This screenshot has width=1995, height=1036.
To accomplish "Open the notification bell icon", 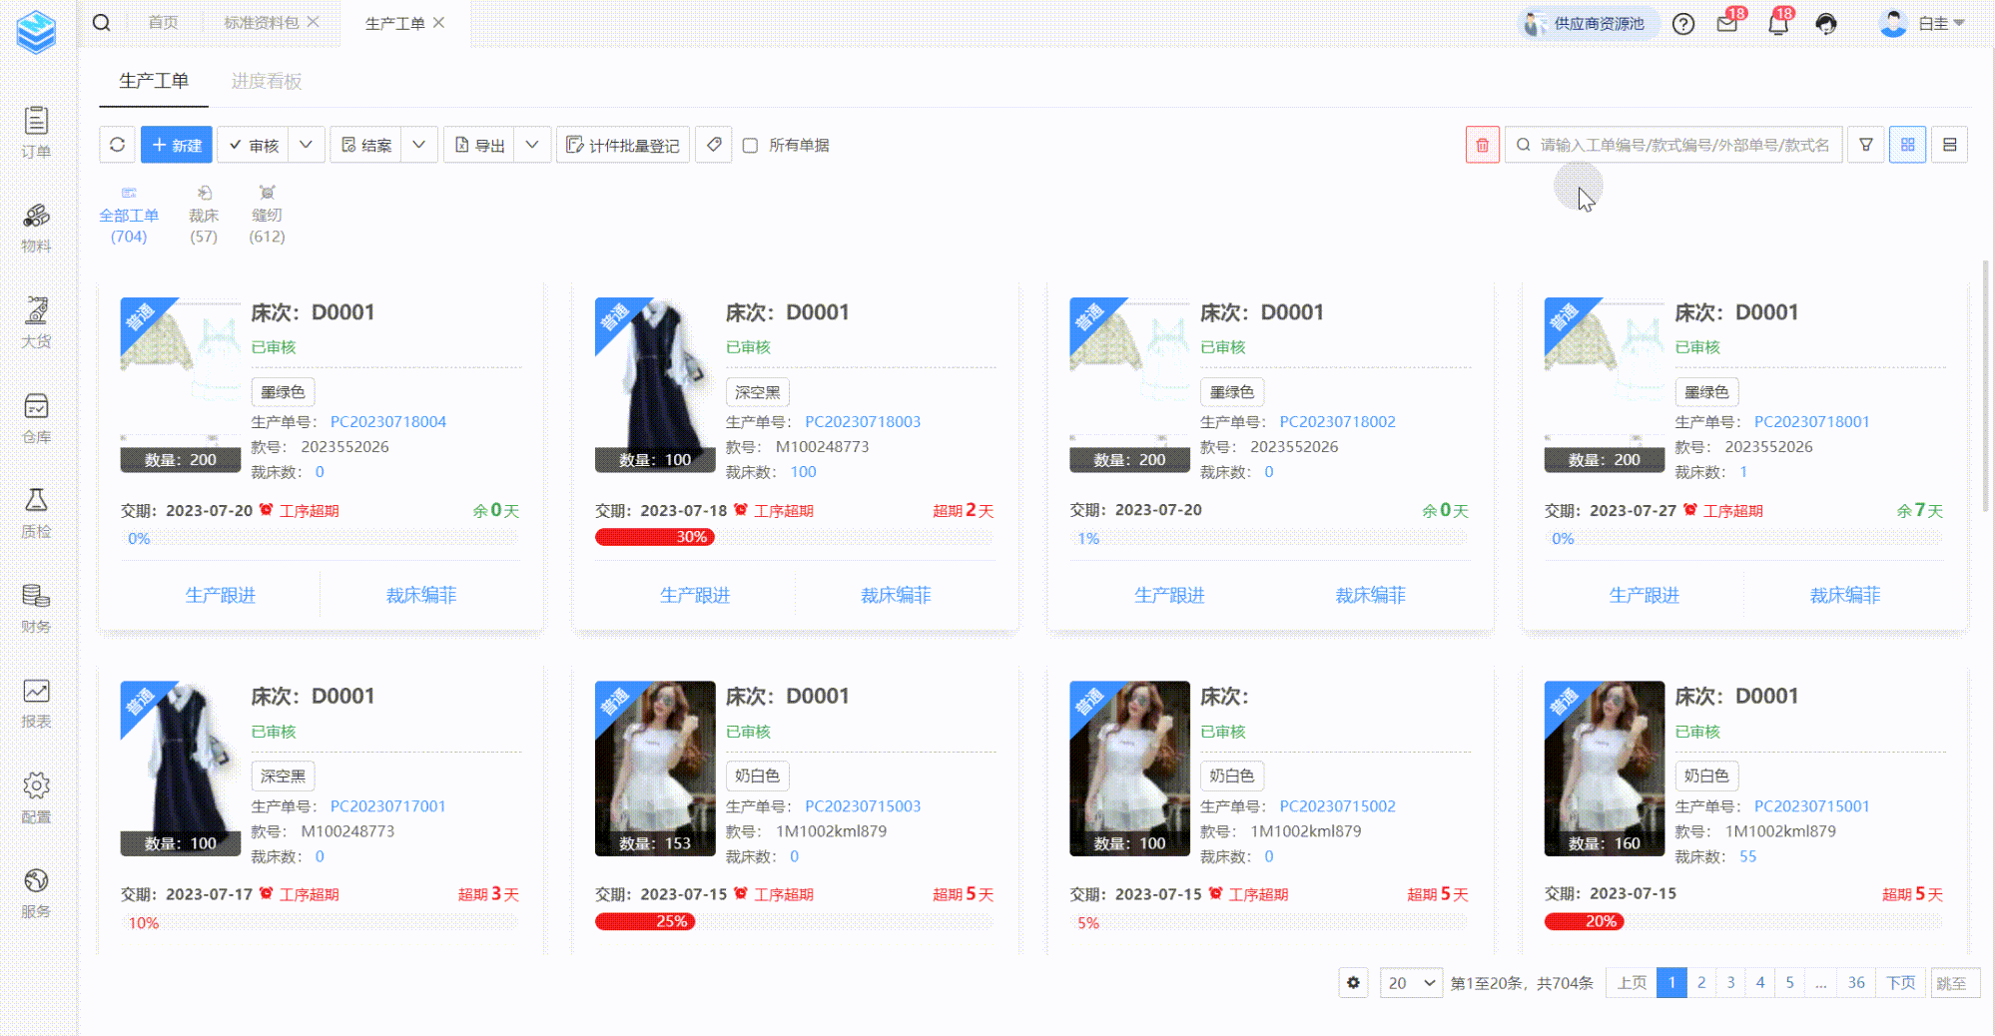I will (x=1777, y=24).
